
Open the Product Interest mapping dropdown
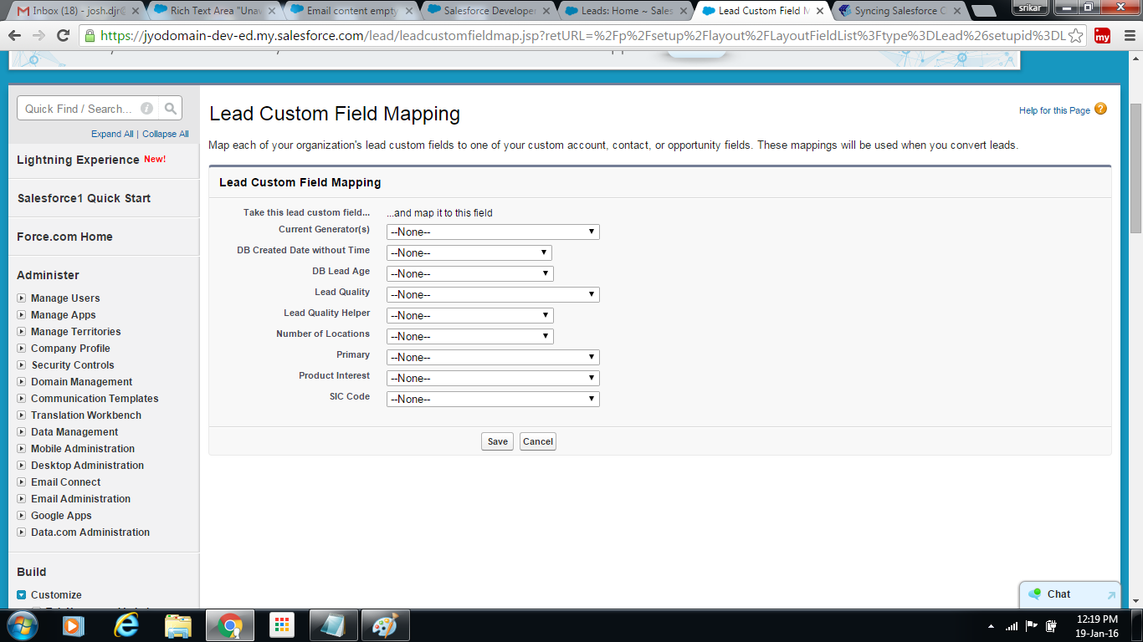point(493,378)
